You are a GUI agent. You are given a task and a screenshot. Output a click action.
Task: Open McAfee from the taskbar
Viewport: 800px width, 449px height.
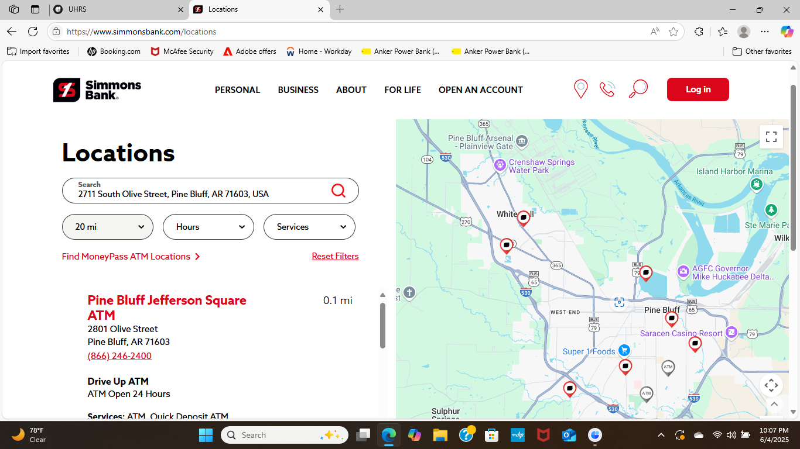click(543, 435)
